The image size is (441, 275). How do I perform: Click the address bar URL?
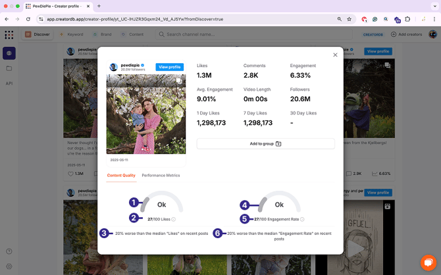coord(135,19)
